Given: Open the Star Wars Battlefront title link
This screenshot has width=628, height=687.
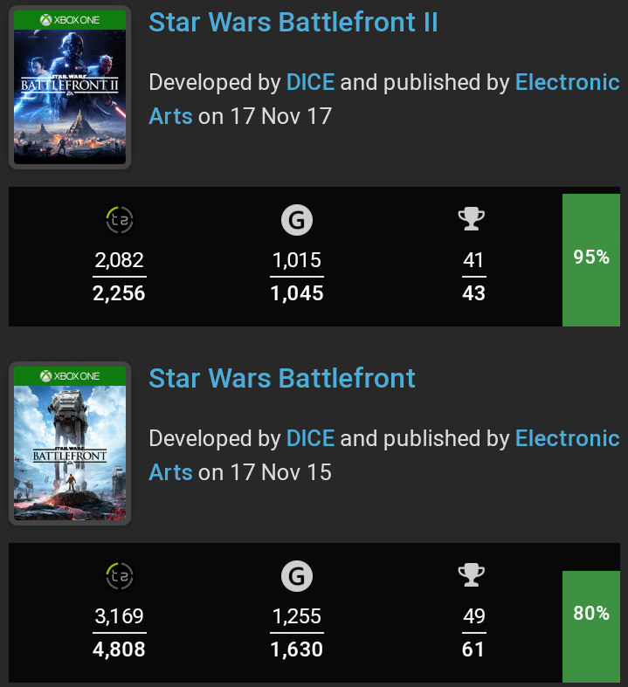Looking at the screenshot, I should 282,378.
